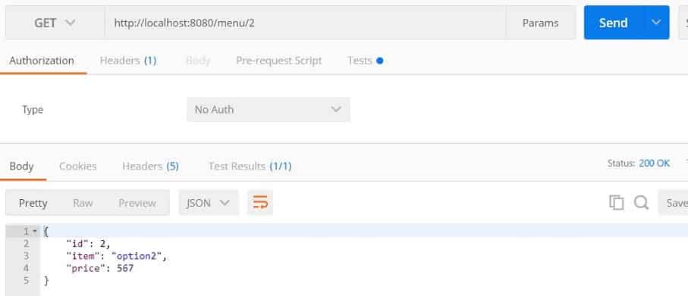688x296 pixels.
Task: Open the Tests tab
Action: tap(365, 61)
